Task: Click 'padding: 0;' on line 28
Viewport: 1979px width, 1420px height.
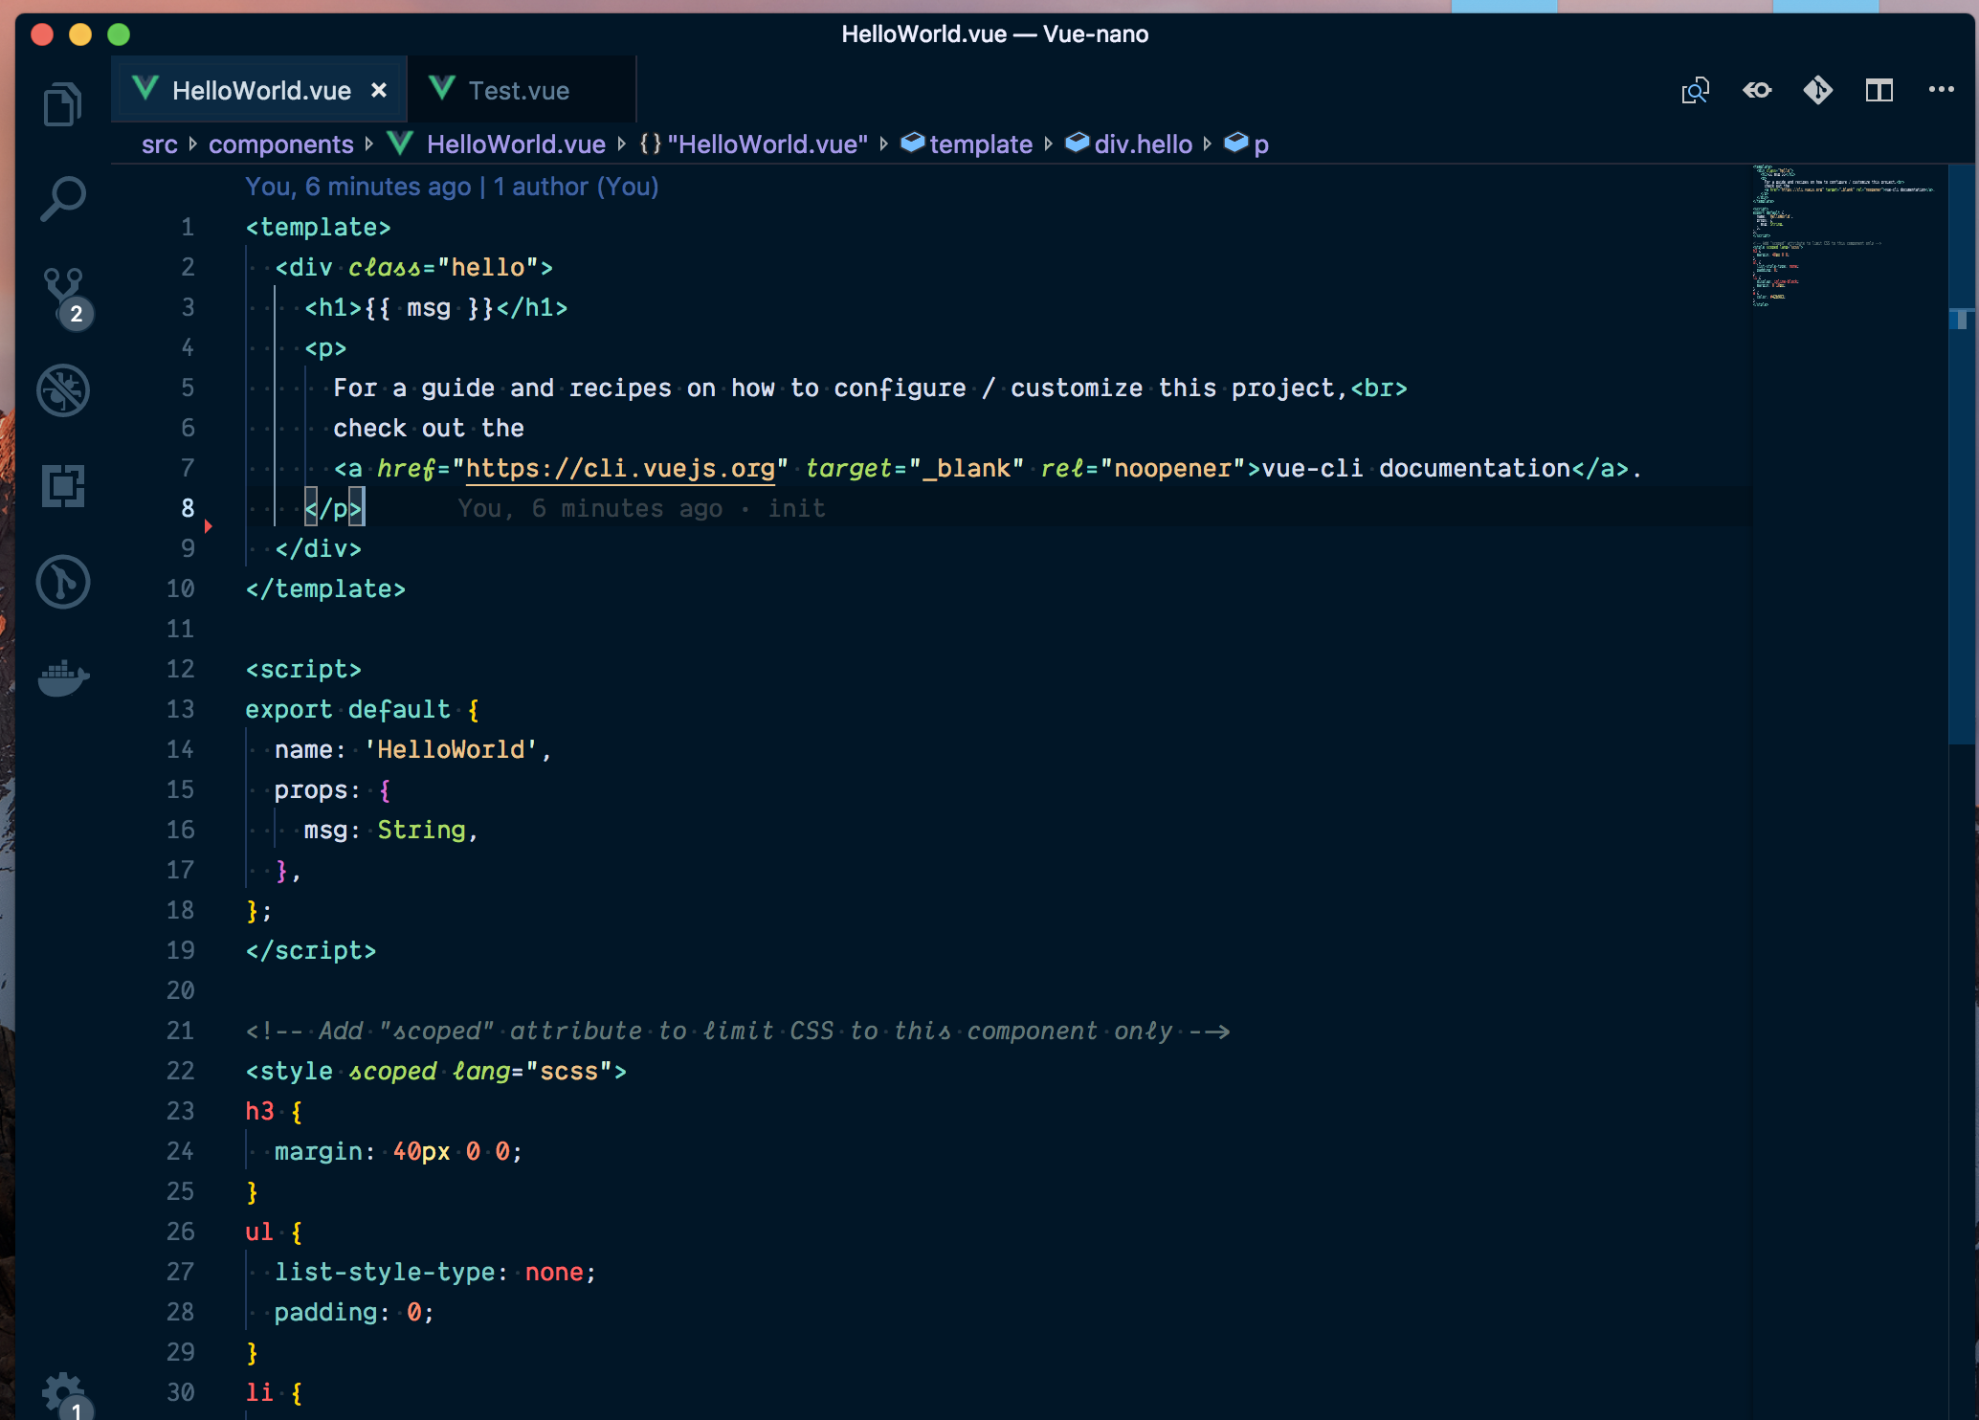Action: point(354,1312)
